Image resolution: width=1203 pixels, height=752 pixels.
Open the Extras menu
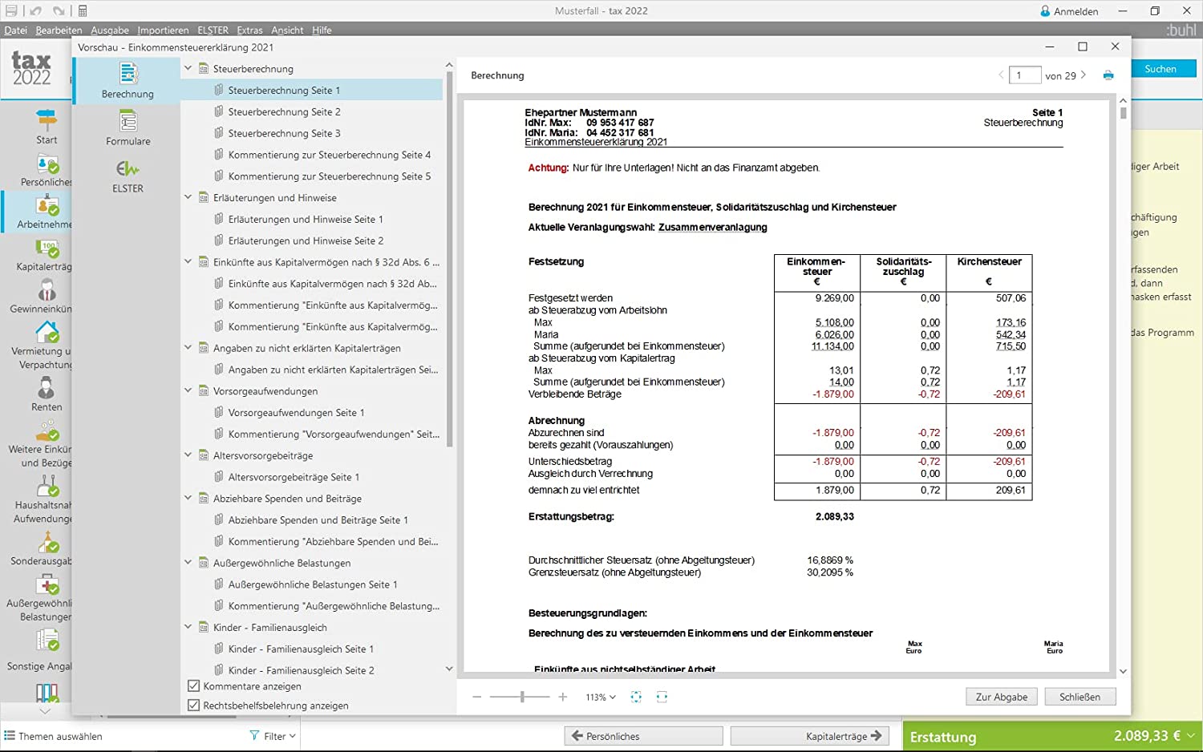[249, 30]
